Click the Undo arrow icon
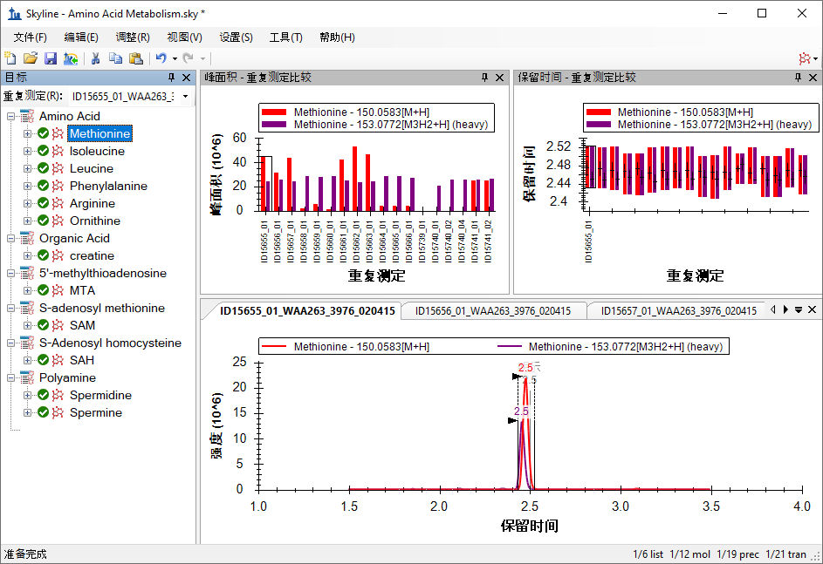The image size is (823, 564). [x=161, y=58]
